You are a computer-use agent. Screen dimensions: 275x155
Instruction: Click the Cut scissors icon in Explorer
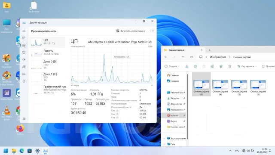point(186,66)
